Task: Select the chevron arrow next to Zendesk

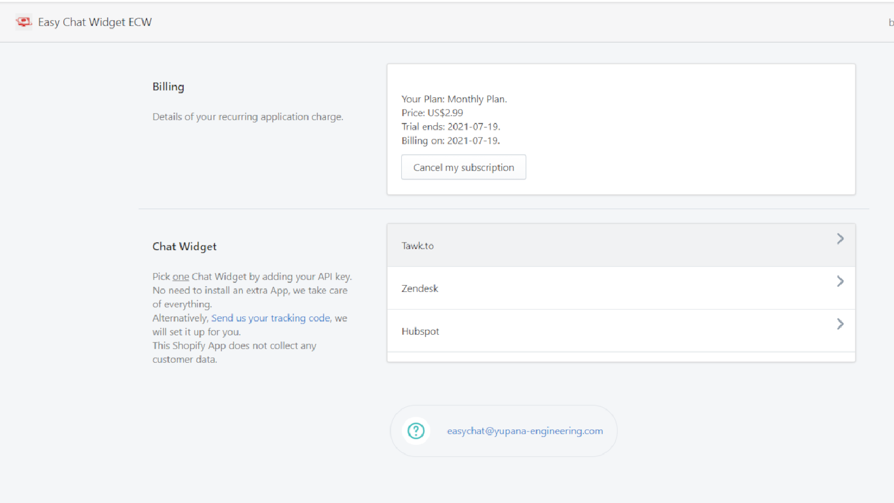Action: click(x=840, y=281)
